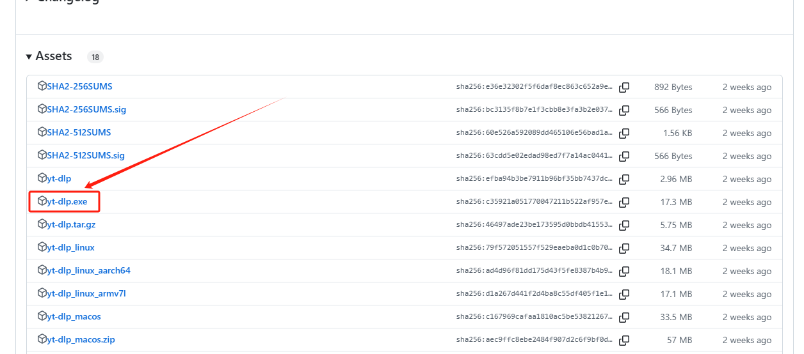Screen dimensions: 804x354
Task: Click the 18.1 MB file size
Action: click(x=677, y=271)
